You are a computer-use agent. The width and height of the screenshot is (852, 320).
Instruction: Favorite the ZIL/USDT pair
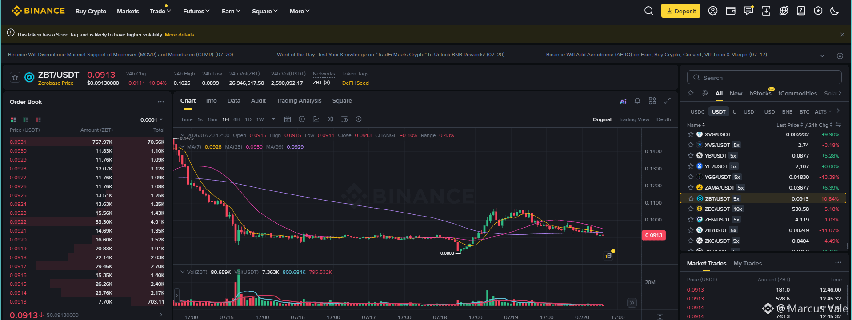pyautogui.click(x=691, y=230)
